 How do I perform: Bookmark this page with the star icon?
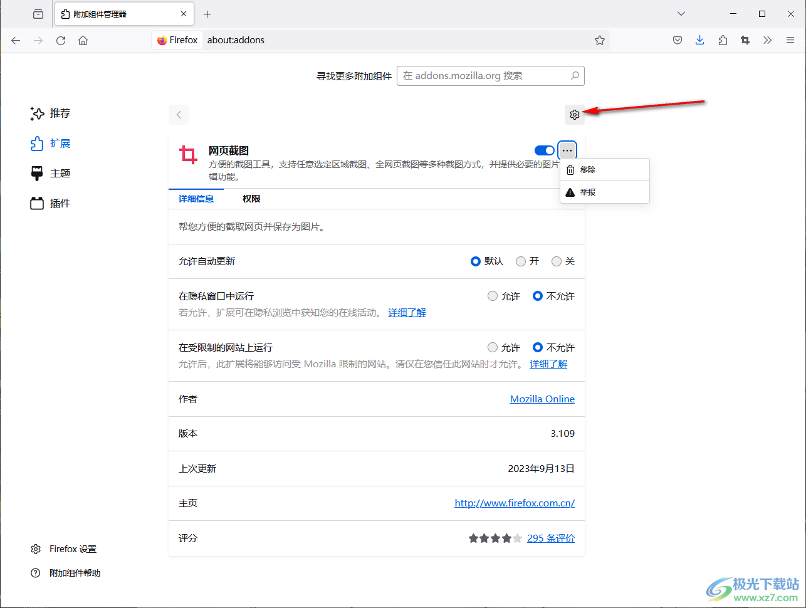pyautogui.click(x=600, y=40)
